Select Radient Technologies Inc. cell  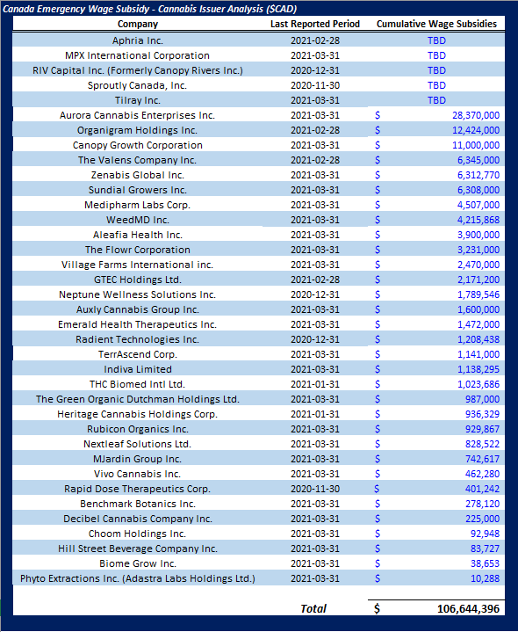(138, 339)
